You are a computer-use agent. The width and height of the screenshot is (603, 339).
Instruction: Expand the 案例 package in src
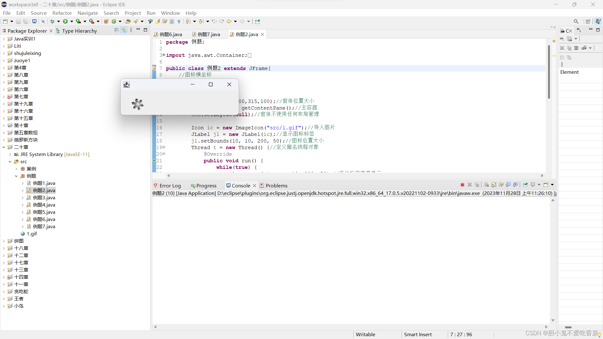pyautogui.click(x=16, y=169)
